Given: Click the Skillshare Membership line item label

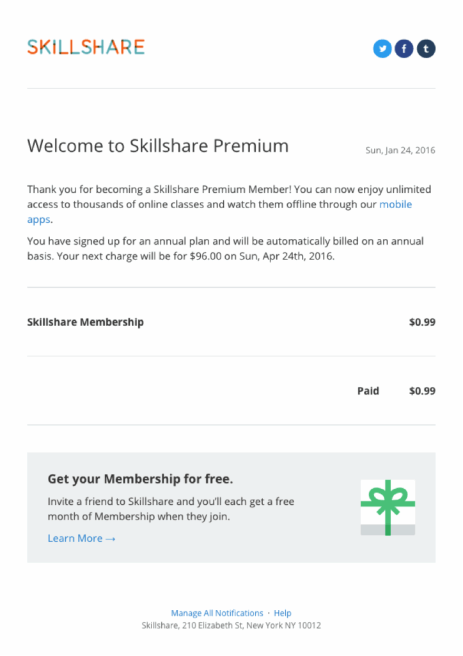Looking at the screenshot, I should [x=85, y=322].
